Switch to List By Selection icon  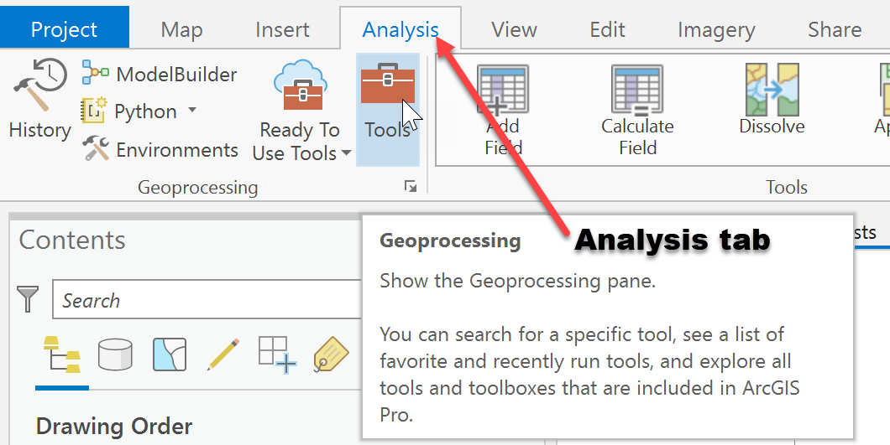click(170, 355)
